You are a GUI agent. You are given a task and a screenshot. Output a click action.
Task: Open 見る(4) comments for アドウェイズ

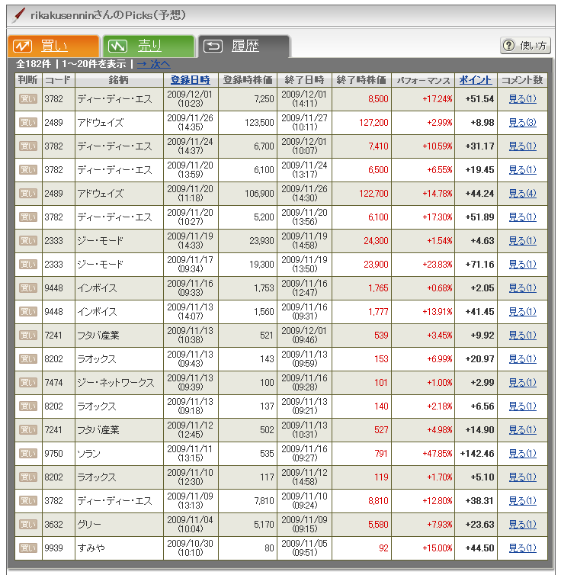tap(522, 194)
